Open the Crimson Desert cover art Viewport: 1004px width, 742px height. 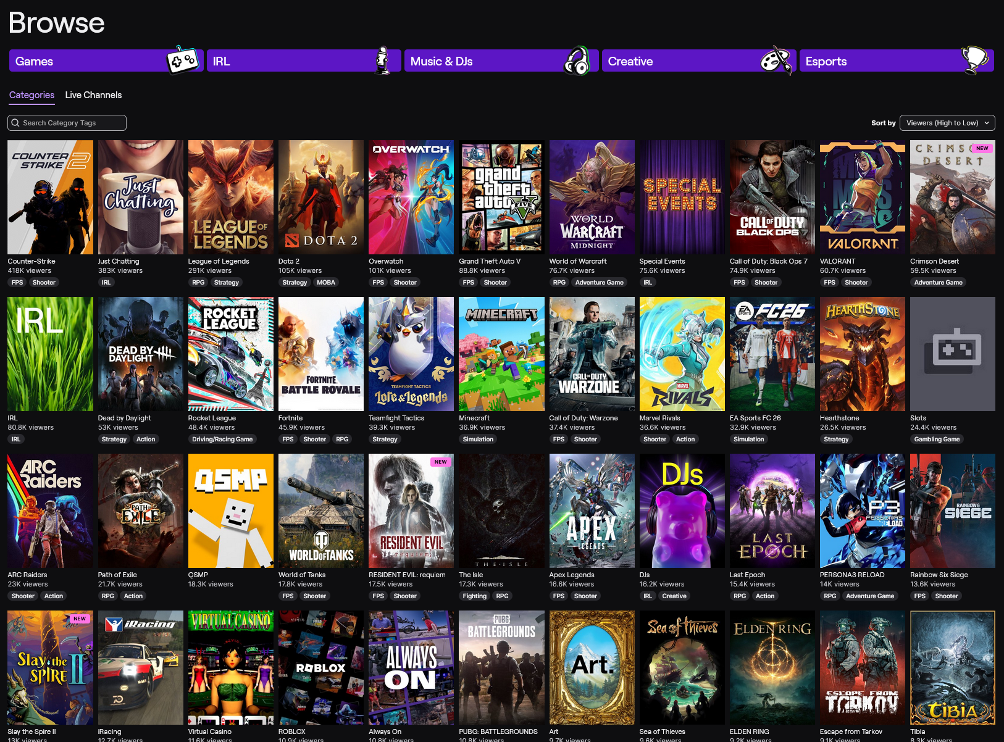(x=953, y=197)
